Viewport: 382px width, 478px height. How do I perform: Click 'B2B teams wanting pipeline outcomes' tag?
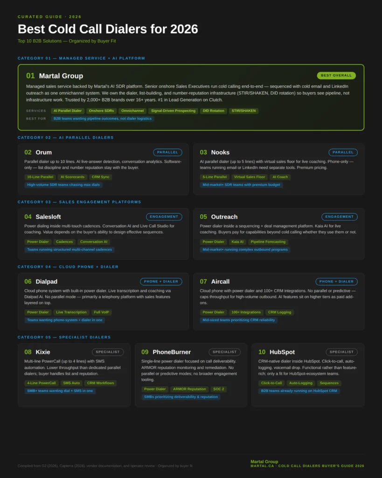pos(103,119)
